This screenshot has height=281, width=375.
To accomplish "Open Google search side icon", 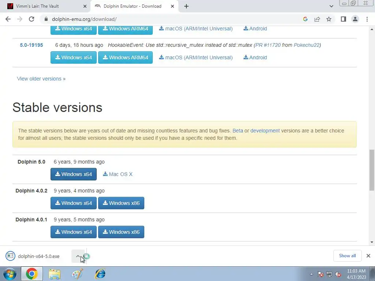I will [x=305, y=19].
